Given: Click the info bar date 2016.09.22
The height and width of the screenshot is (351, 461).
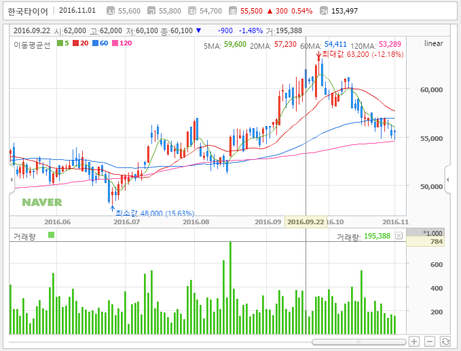Looking at the screenshot, I should click(x=32, y=30).
